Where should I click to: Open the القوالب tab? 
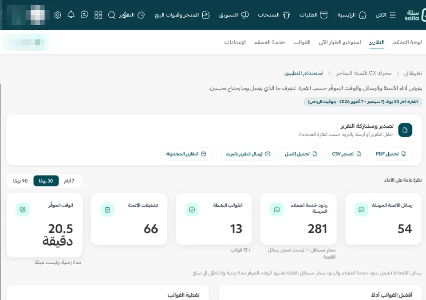point(302,42)
